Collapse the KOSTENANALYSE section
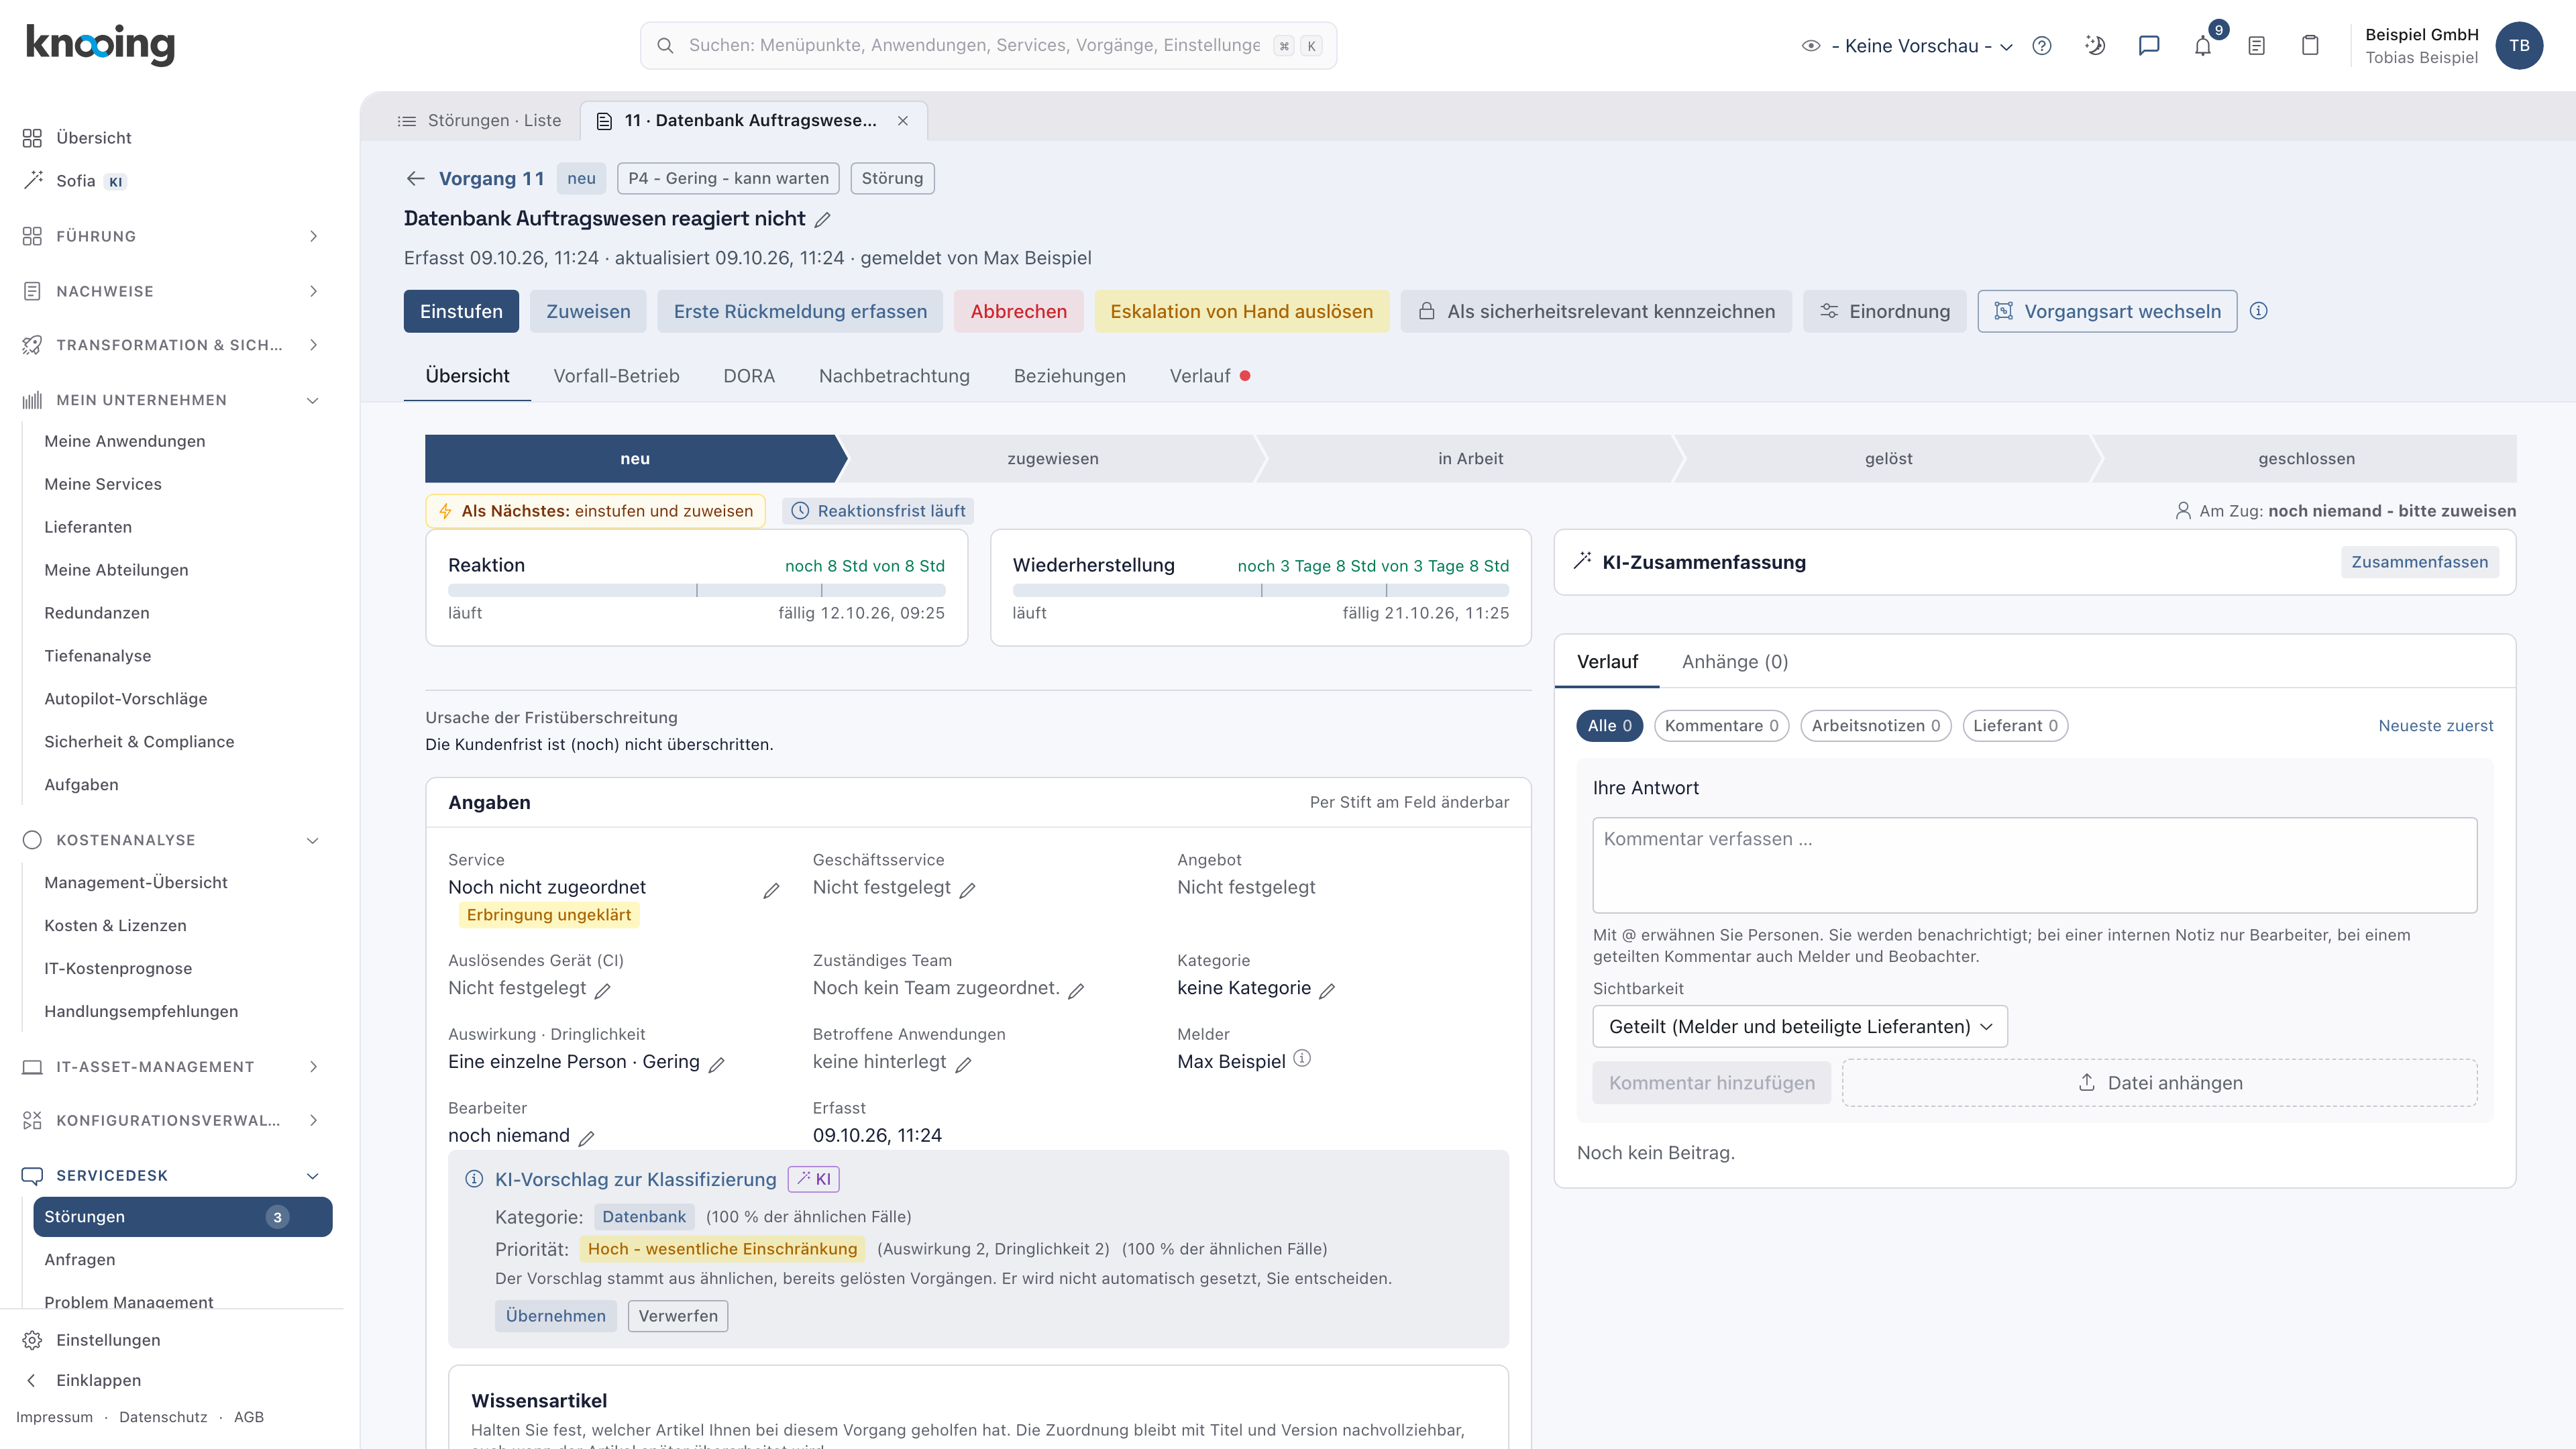This screenshot has height=1449, width=2576. pyautogui.click(x=171, y=840)
